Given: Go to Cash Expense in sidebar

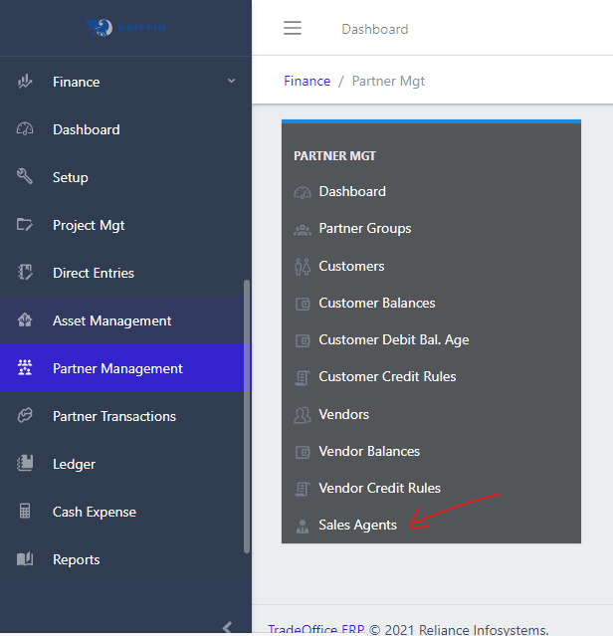Looking at the screenshot, I should 125,512.
